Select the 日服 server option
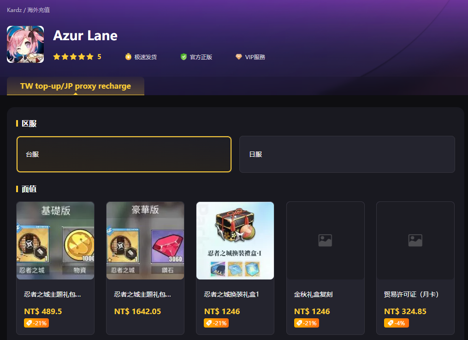Image resolution: width=468 pixels, height=340 pixels. point(347,154)
